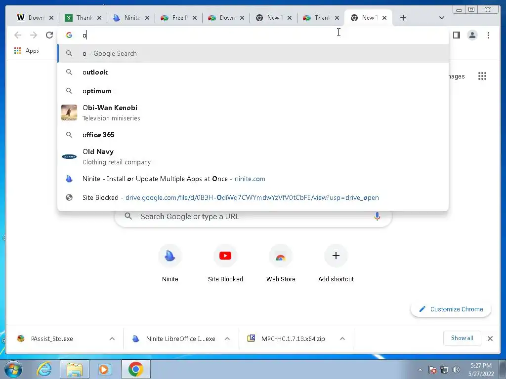The width and height of the screenshot is (506, 379).
Task: Click Customize Chrome button
Action: click(451, 309)
